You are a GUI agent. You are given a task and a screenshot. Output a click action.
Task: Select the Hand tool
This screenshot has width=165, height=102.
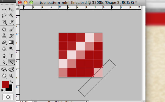tap(4, 76)
